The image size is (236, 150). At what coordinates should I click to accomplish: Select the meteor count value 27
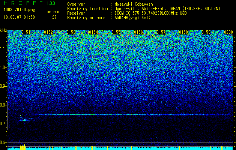pyautogui.click(x=54, y=17)
